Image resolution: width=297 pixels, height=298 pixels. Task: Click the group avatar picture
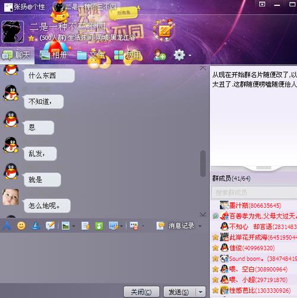pyautogui.click(x=12, y=31)
